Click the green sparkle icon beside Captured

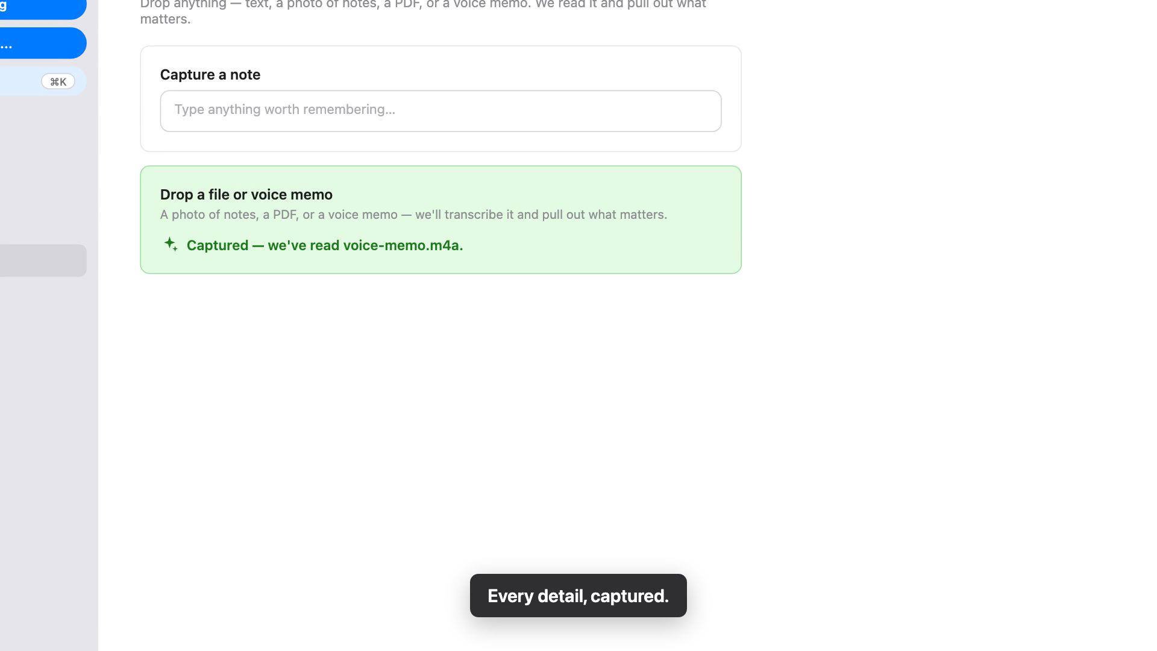click(171, 244)
